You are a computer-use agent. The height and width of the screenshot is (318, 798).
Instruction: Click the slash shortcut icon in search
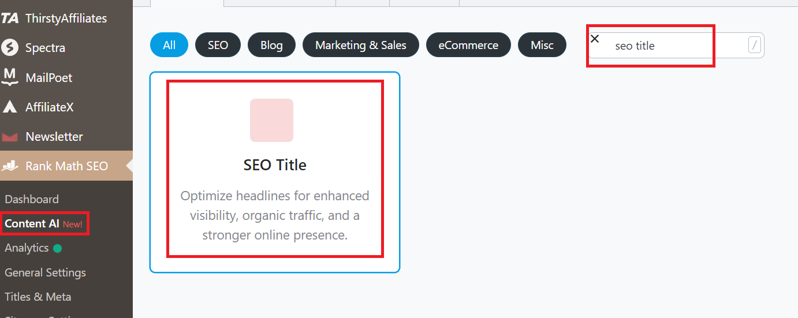(x=754, y=45)
